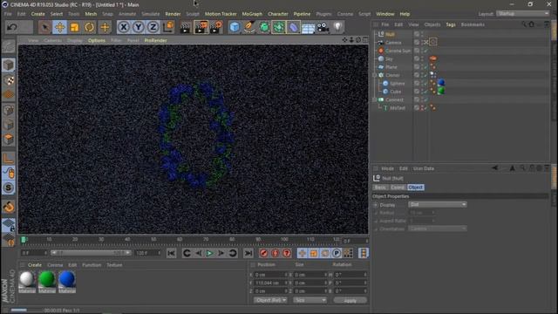Click the Light bulb icon

pyautogui.click(x=337, y=27)
